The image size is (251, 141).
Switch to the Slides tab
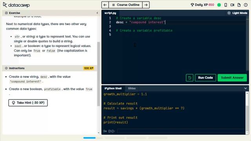pyautogui.click(x=132, y=89)
